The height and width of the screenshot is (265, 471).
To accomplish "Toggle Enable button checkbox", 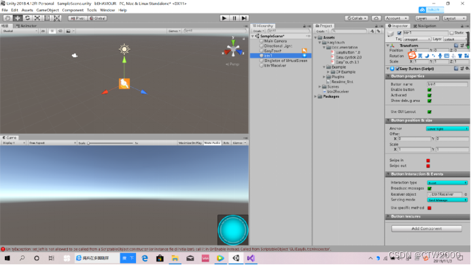I will pos(430,90).
